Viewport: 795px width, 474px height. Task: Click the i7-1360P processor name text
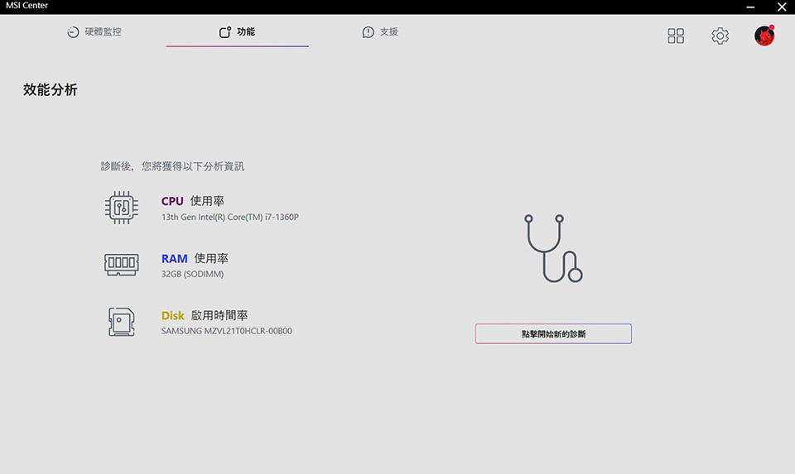229,217
